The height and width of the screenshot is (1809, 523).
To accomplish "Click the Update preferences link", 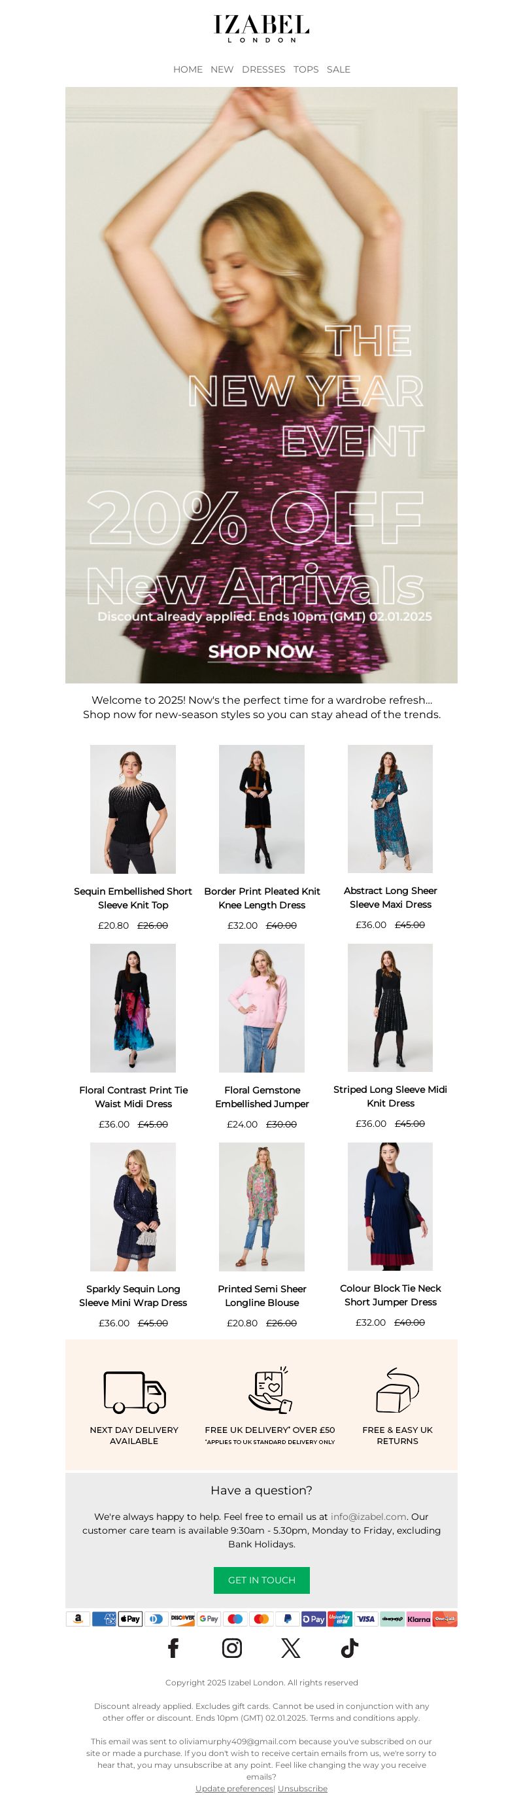I will point(235,1788).
